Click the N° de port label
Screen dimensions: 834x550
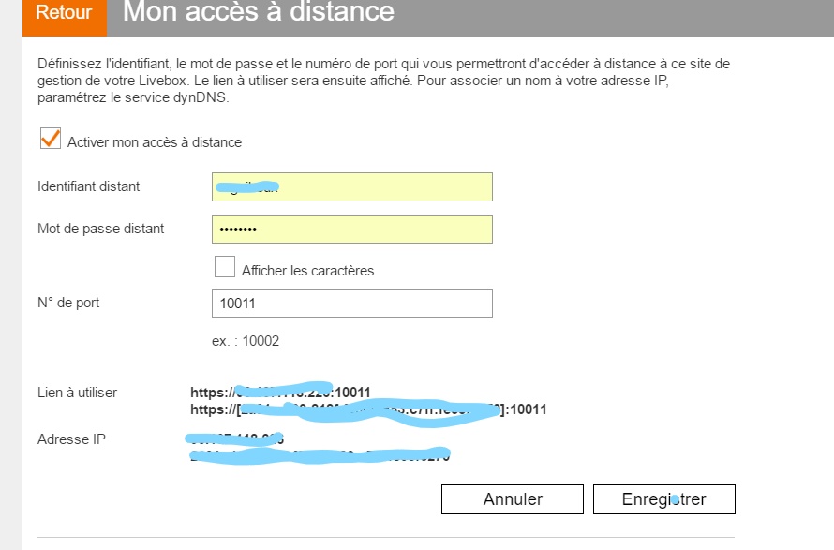(x=68, y=303)
